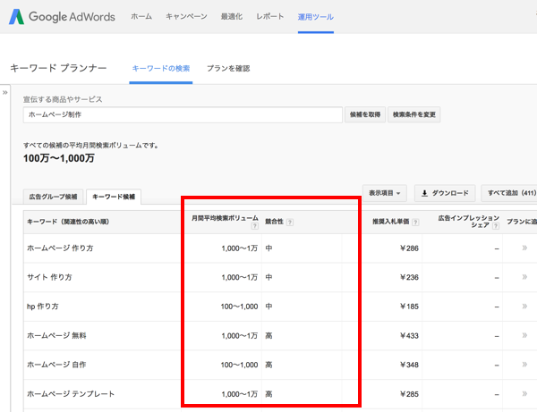The height and width of the screenshot is (412, 537).
Task: Select the キーワード候補 tab
Action: [x=114, y=197]
